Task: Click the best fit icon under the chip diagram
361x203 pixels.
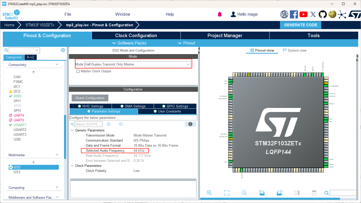Action: pos(227,193)
